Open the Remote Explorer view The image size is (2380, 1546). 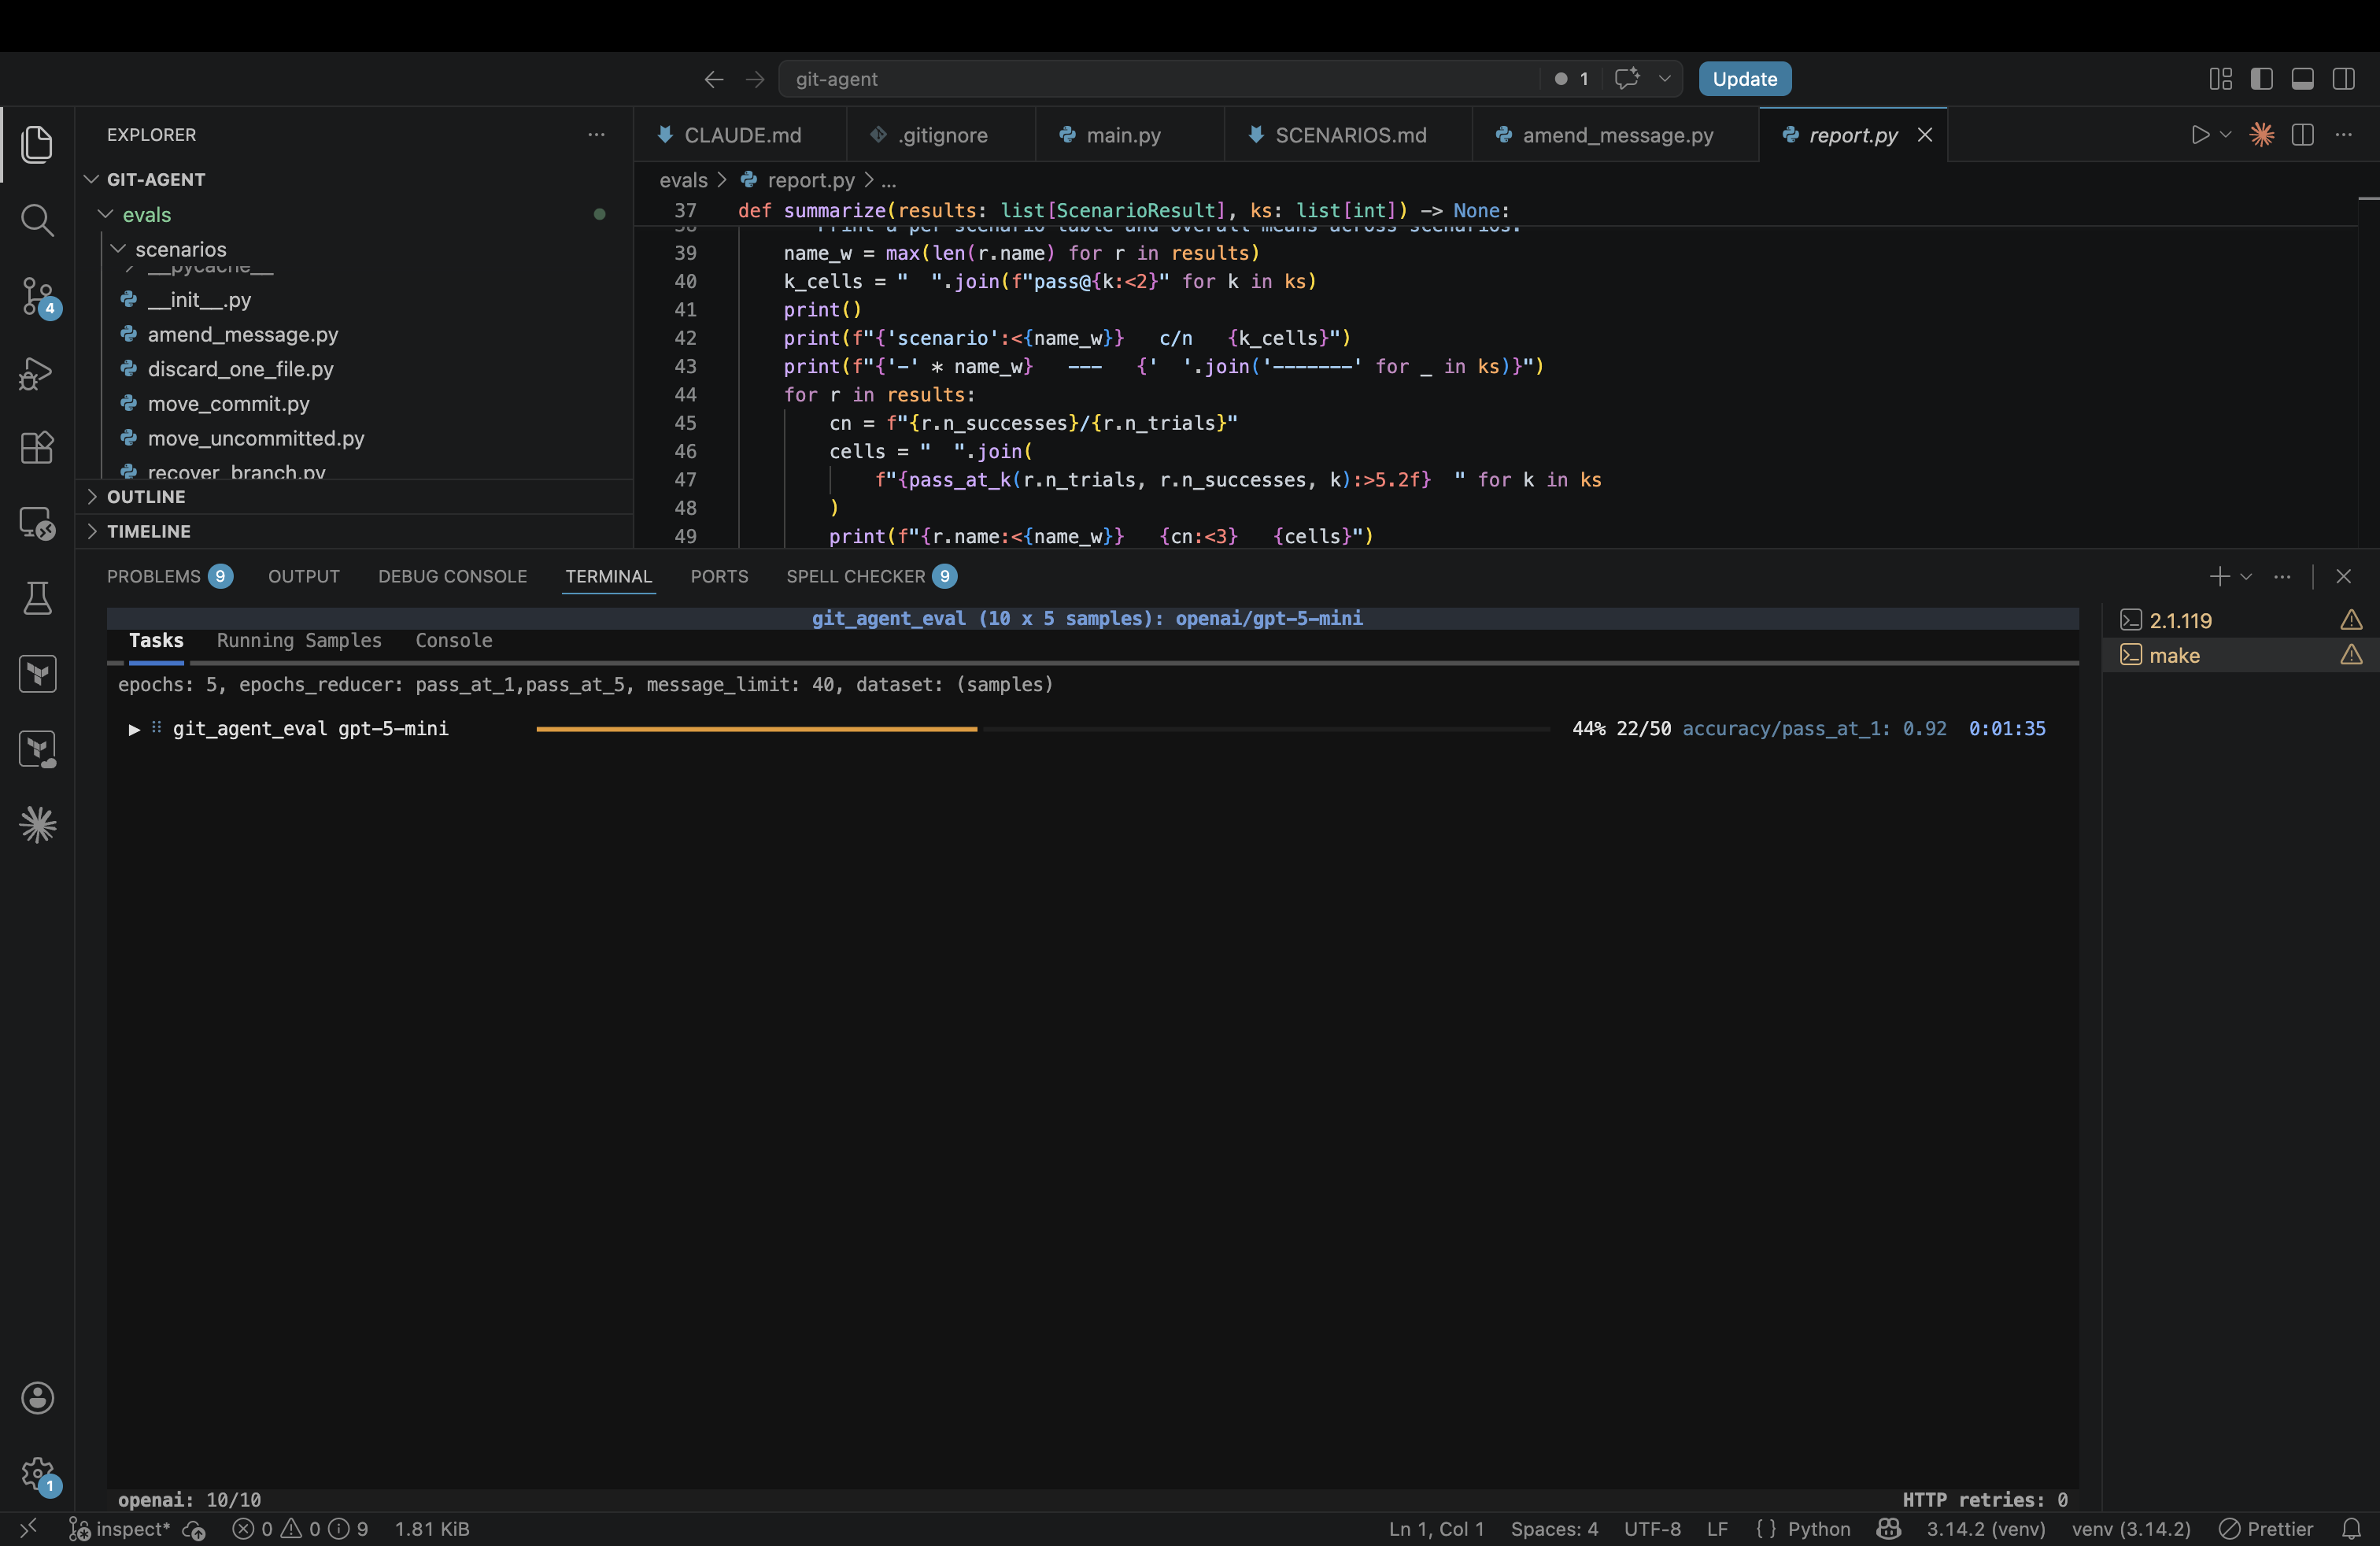point(37,523)
